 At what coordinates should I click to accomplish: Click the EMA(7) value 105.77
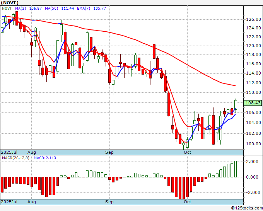click(x=100, y=8)
